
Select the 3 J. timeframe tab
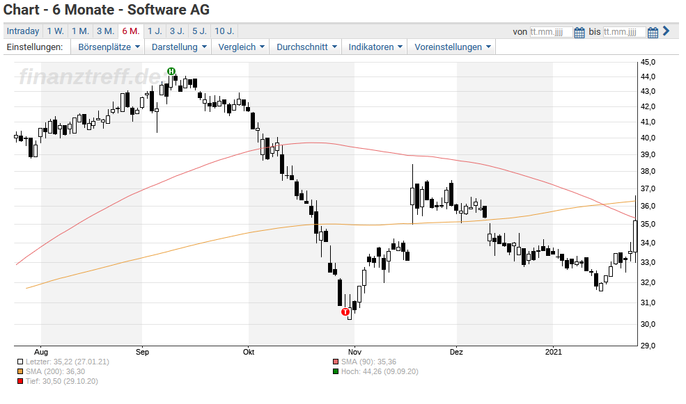click(x=177, y=31)
